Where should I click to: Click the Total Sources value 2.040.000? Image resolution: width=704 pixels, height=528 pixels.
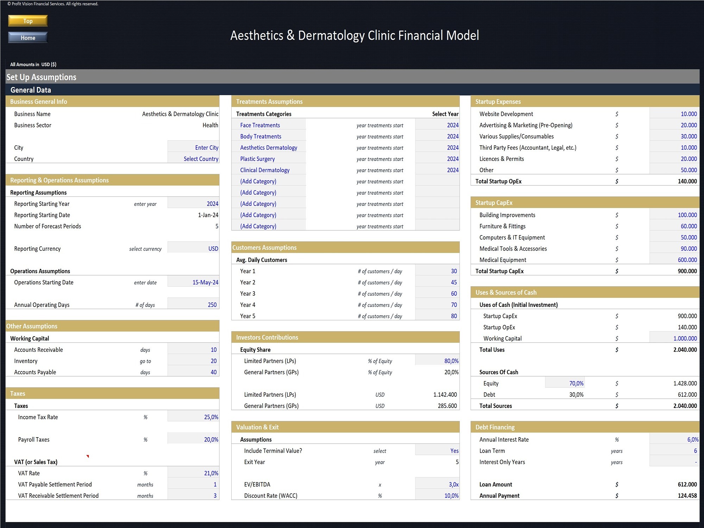[x=685, y=406]
